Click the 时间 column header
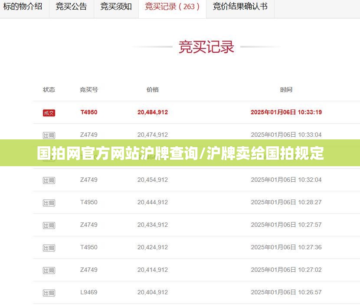Image resolution: width=360 pixels, height=306 pixels. pos(286,90)
